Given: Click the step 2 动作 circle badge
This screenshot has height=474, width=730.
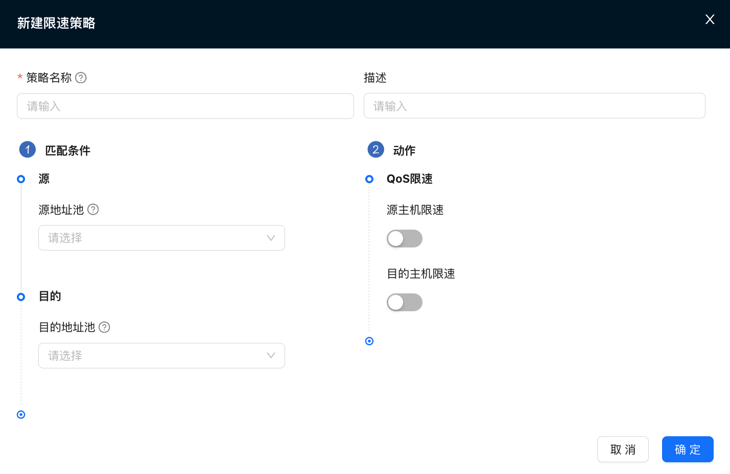Looking at the screenshot, I should (375, 149).
